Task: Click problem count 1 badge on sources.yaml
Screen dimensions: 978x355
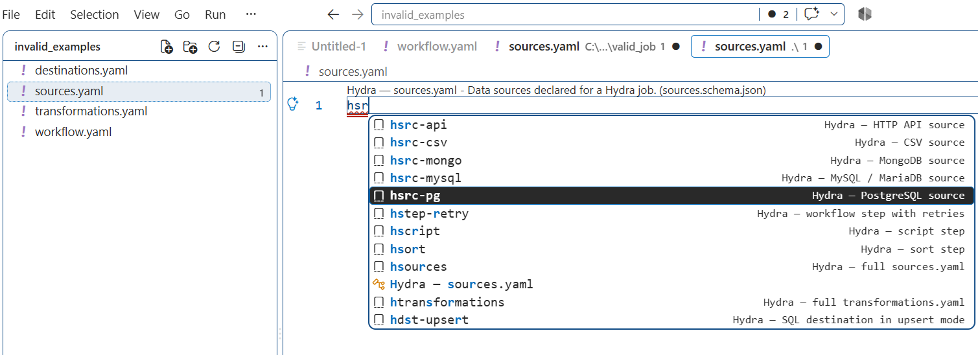Action: click(x=262, y=93)
